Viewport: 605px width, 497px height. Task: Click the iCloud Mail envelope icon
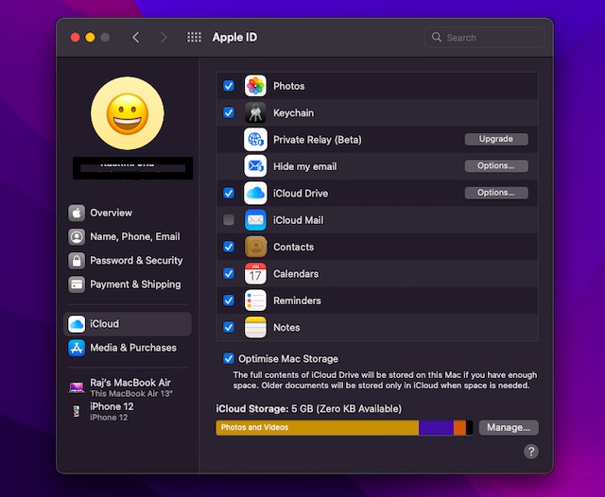(255, 220)
